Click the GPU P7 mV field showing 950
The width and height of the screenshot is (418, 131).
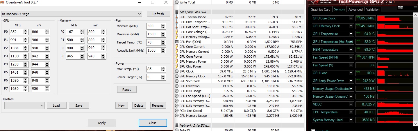(x=40, y=89)
